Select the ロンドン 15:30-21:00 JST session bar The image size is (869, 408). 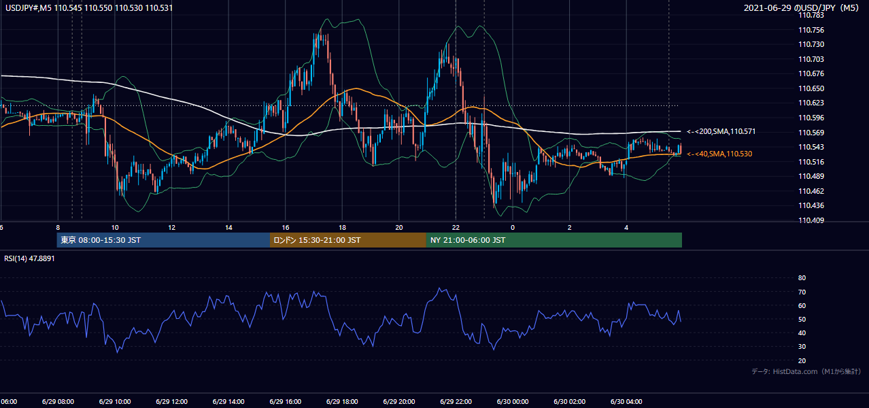(x=348, y=240)
